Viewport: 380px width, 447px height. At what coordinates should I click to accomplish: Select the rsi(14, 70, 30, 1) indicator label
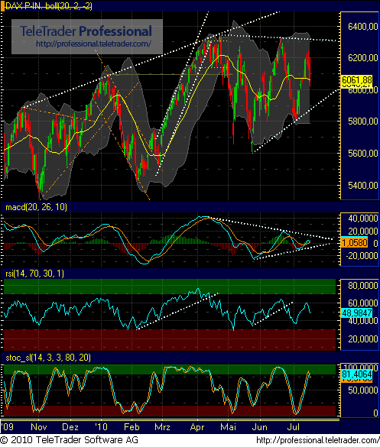click(34, 274)
